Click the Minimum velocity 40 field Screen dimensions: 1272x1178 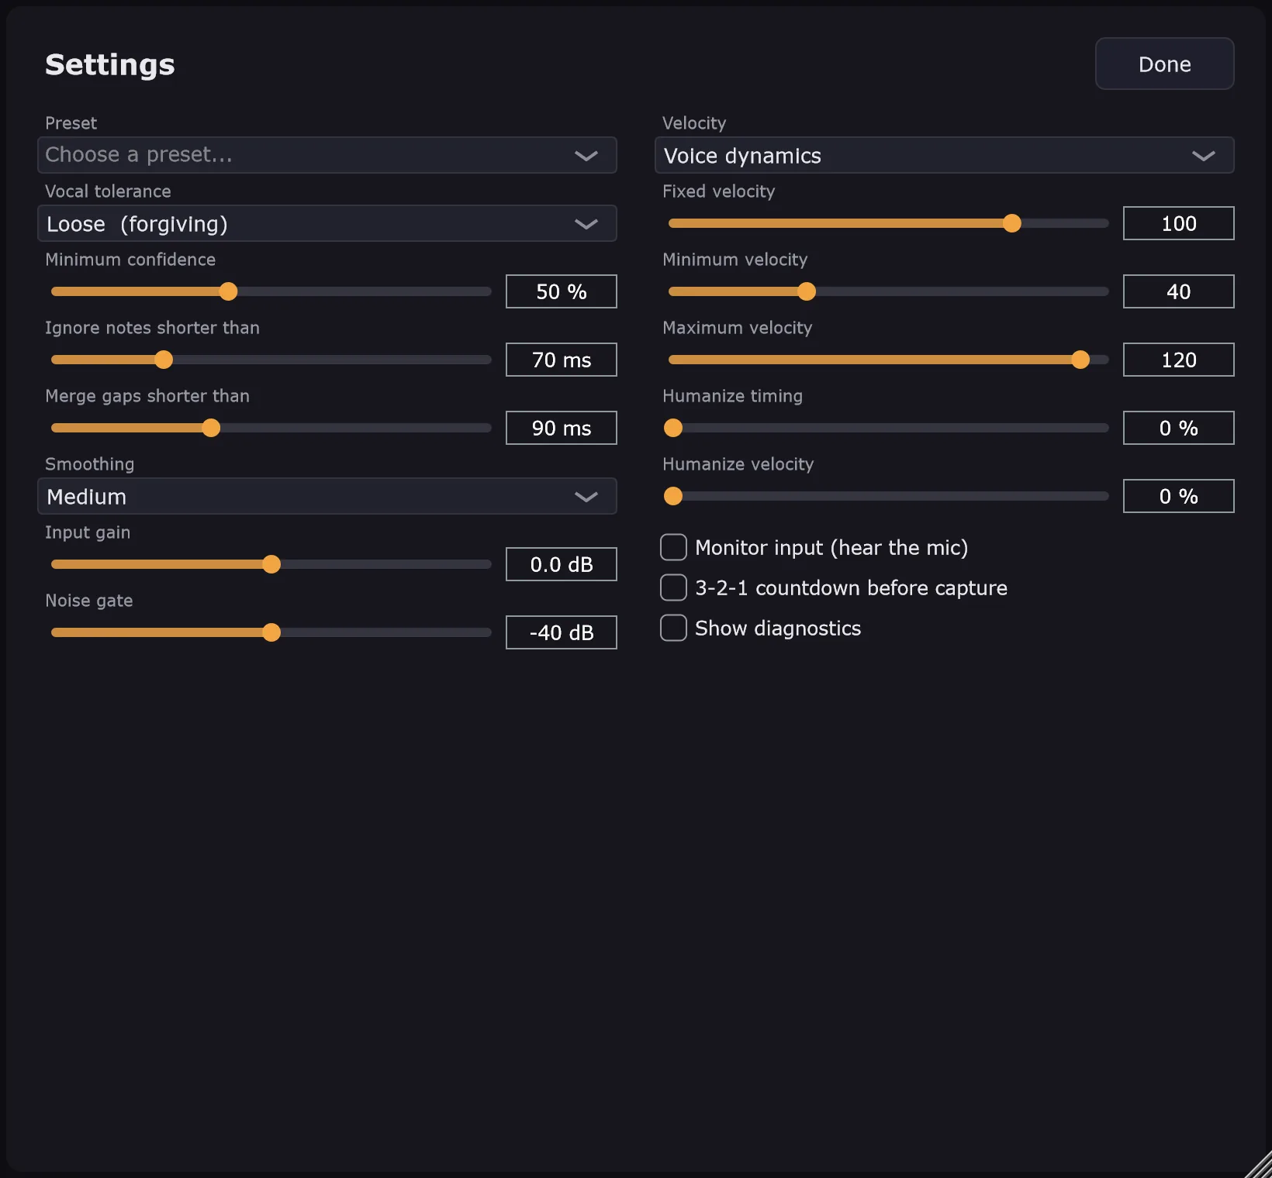[x=1179, y=291]
